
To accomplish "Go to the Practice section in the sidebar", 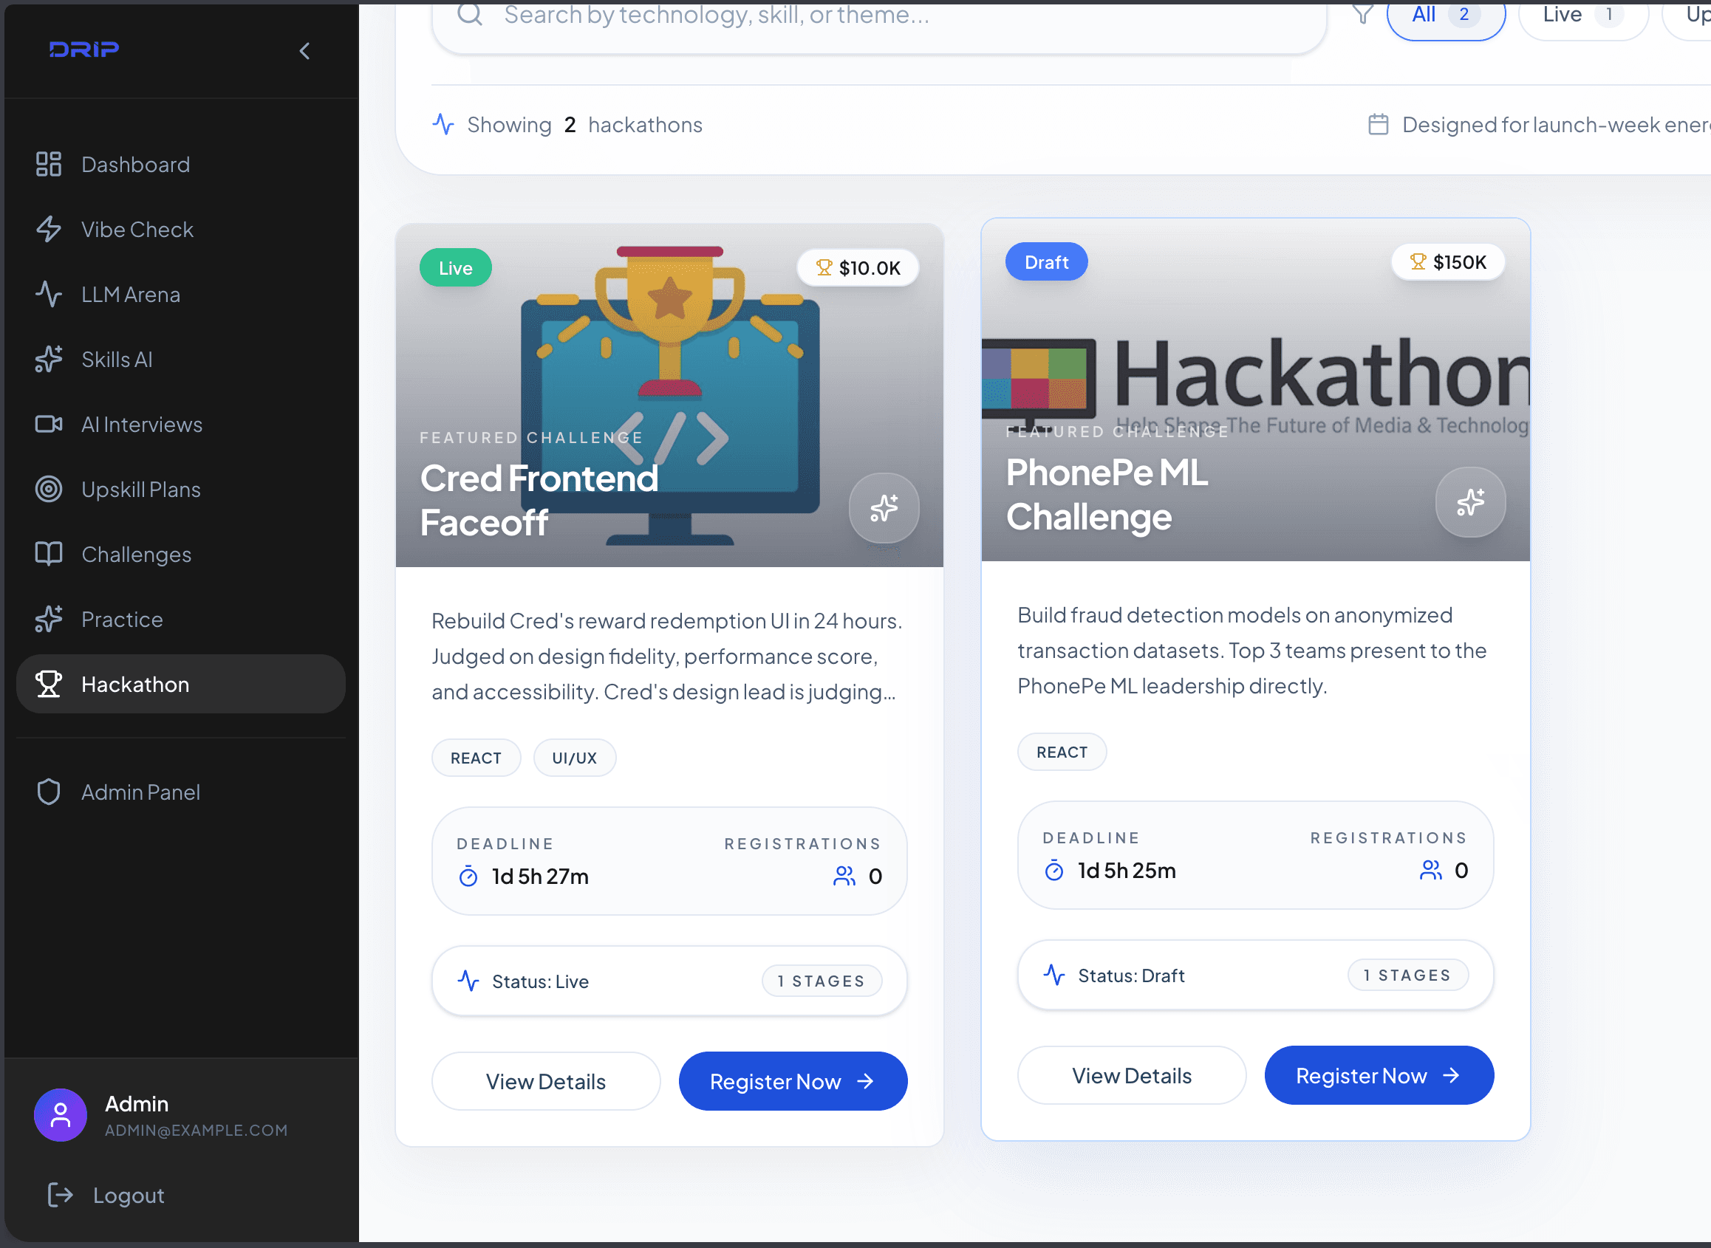I will coord(180,620).
